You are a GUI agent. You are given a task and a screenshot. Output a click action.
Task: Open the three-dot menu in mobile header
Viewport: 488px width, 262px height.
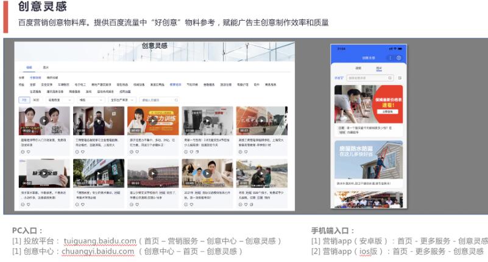[391, 58]
